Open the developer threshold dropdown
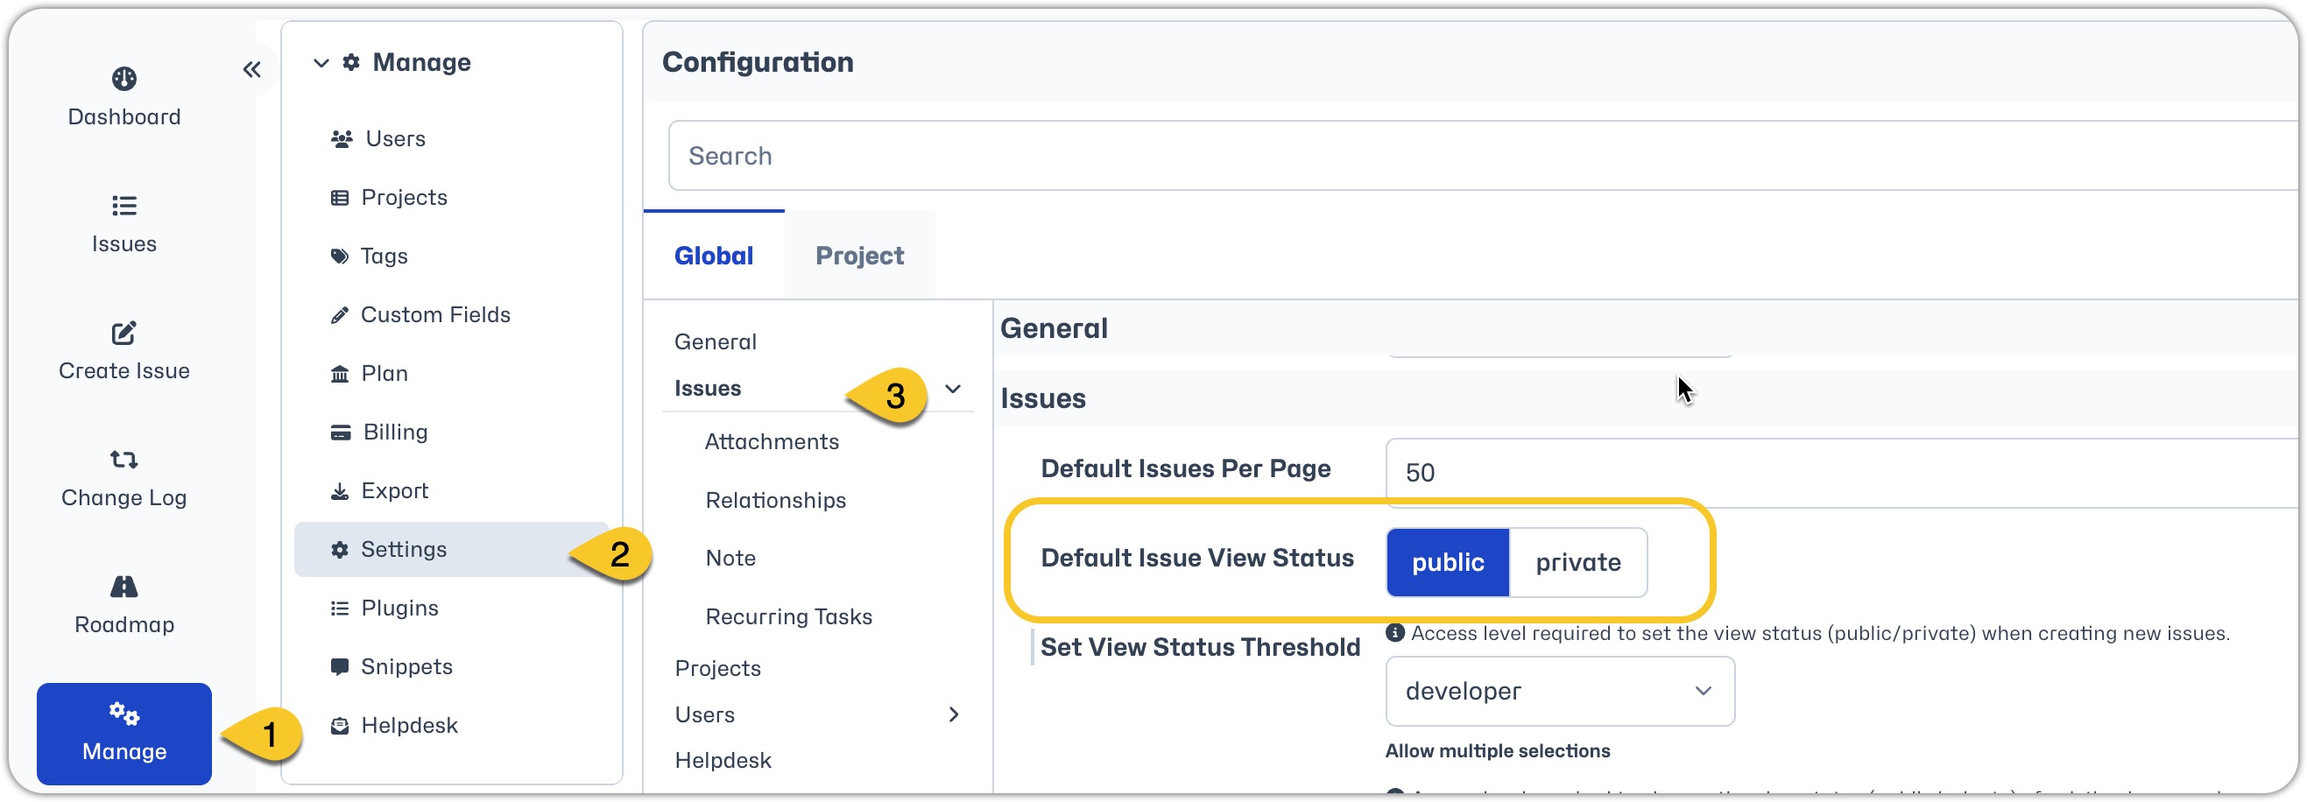The width and height of the screenshot is (2307, 802). [1559, 691]
